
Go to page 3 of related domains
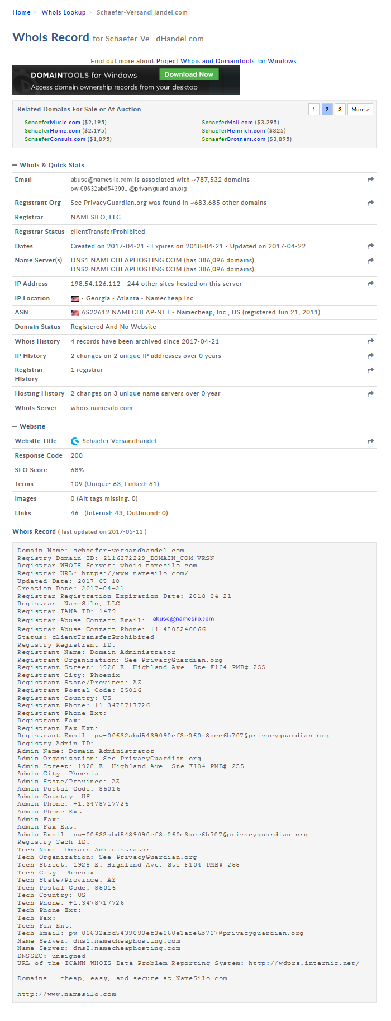tap(340, 110)
